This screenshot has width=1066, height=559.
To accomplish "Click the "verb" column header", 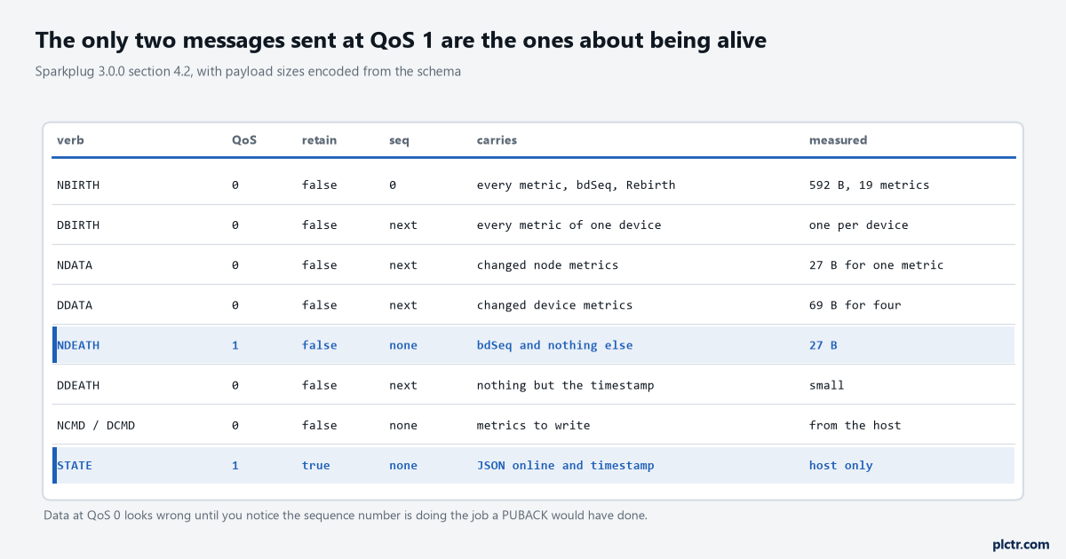I will tap(70, 140).
